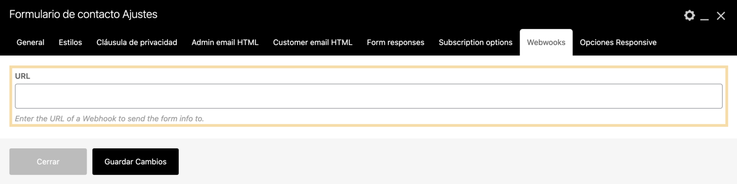Go to Admin email HTML tab
The height and width of the screenshot is (184, 737).
click(225, 43)
